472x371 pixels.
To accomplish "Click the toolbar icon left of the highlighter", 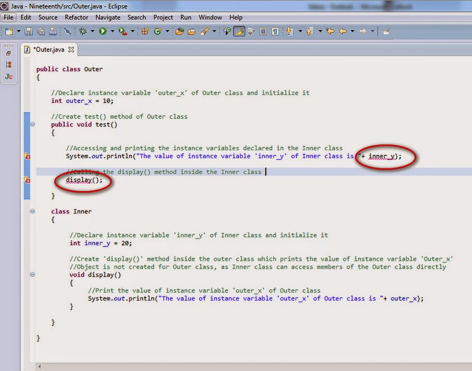I will [228, 32].
